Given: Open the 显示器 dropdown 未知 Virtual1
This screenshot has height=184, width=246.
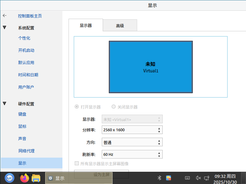Looking at the screenshot, I should [x=132, y=119].
